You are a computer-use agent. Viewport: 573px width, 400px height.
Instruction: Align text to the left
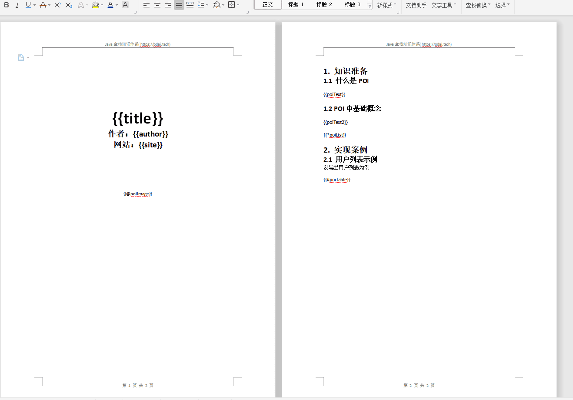[147, 5]
